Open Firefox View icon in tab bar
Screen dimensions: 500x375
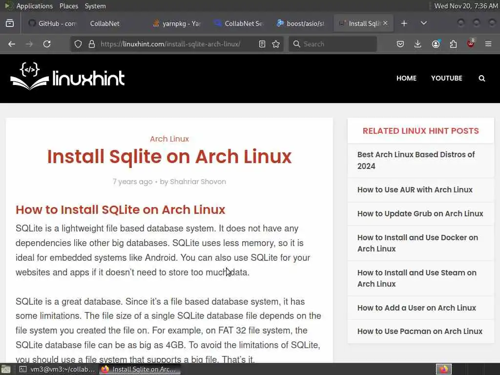point(10,23)
